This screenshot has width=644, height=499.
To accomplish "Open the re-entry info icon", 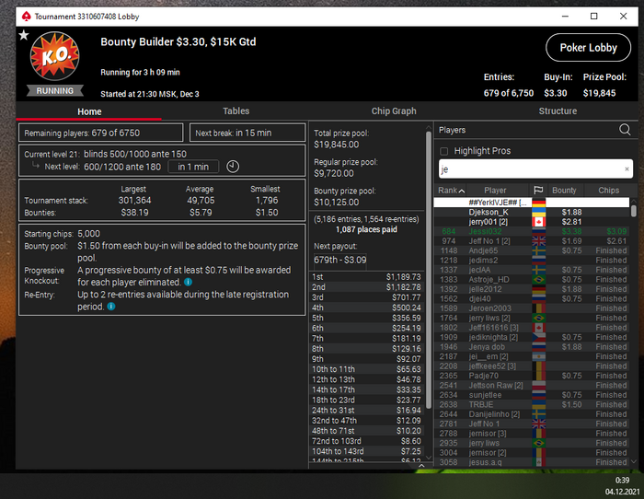I will pyautogui.click(x=111, y=307).
